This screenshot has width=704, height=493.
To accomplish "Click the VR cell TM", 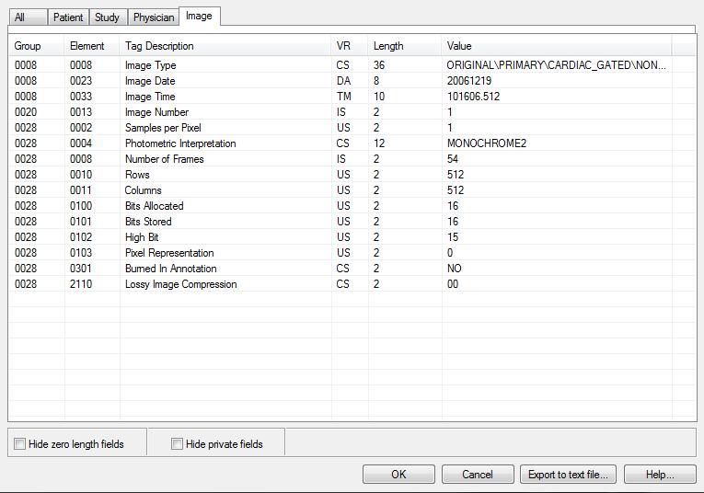I will (x=344, y=97).
